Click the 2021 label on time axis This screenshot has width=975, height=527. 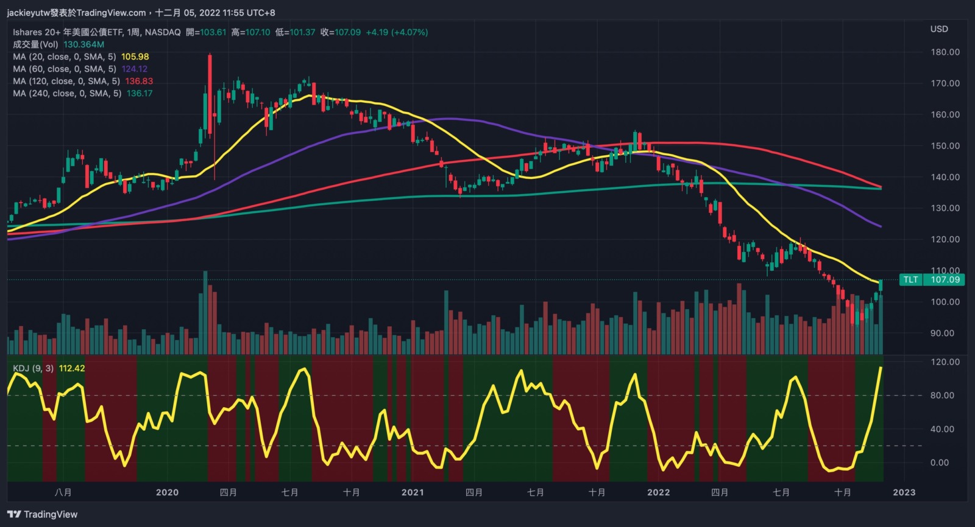(x=413, y=492)
